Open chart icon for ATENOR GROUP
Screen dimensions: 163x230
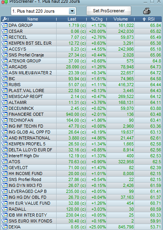[x=4, y=61]
